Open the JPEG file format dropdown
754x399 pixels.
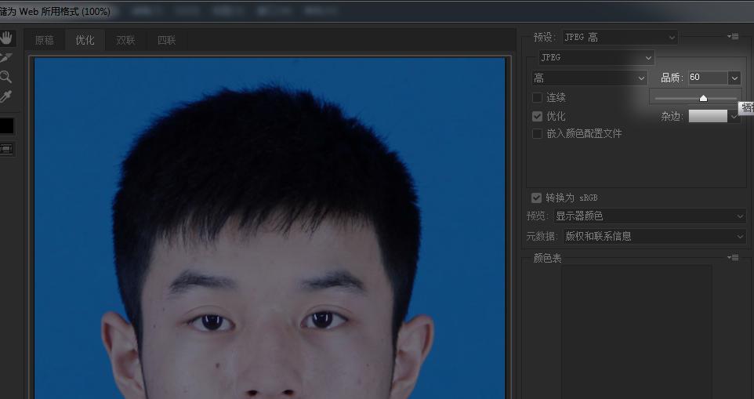[596, 58]
